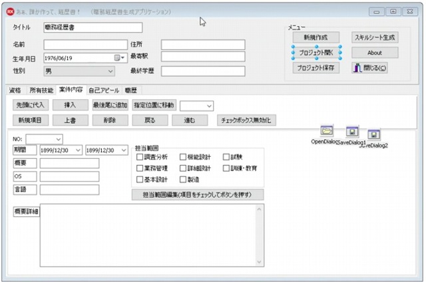Switch to the 案件内容 tab
426x282 pixels.
[71, 90]
